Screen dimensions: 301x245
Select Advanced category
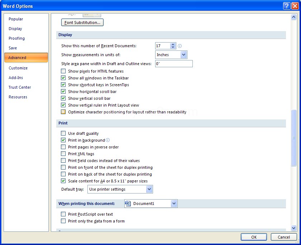[x=26, y=58]
